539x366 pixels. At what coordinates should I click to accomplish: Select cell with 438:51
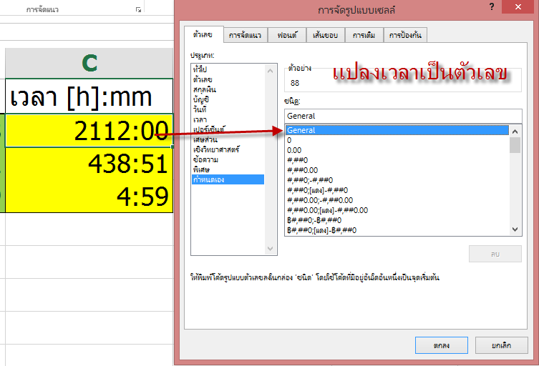pyautogui.click(x=89, y=164)
